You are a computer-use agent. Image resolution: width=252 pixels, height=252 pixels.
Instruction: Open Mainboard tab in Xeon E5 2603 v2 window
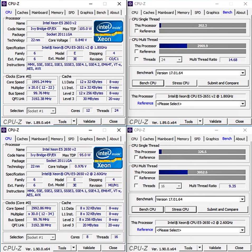[40, 13]
